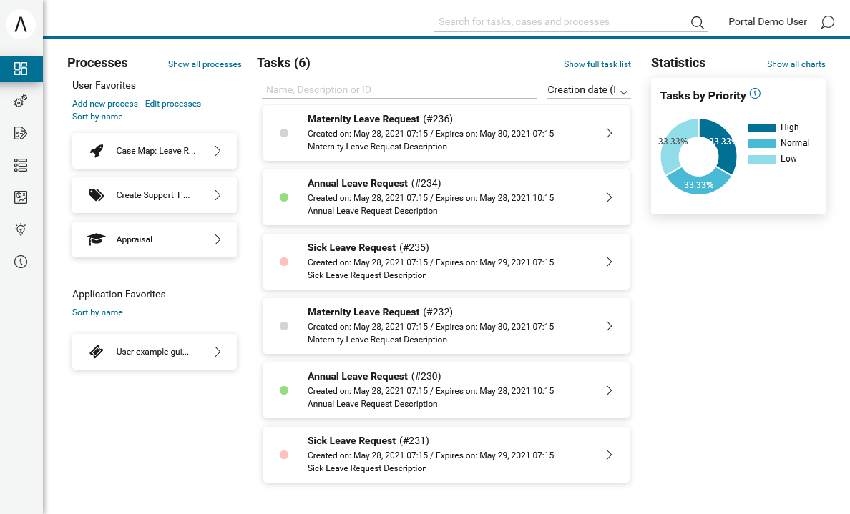
Task: Click the Axon Ivy logo icon
Action: [21, 24]
